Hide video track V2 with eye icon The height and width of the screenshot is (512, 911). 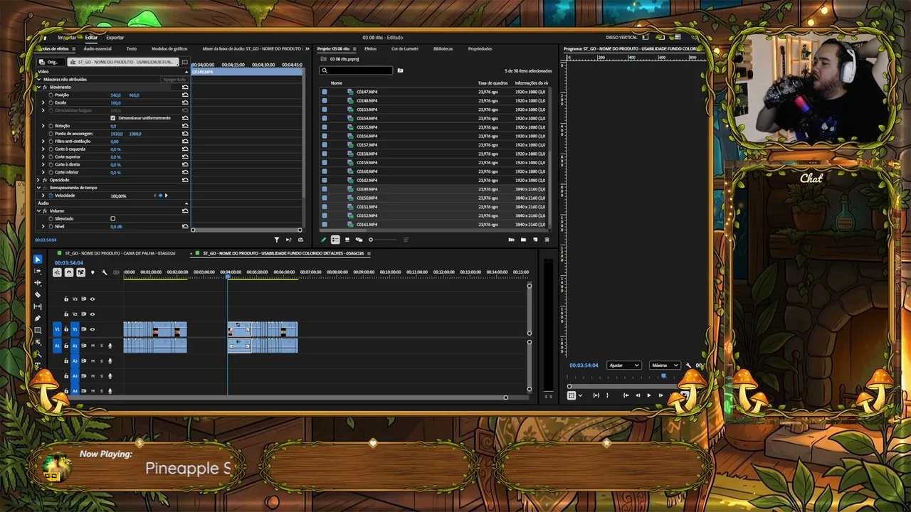(92, 314)
